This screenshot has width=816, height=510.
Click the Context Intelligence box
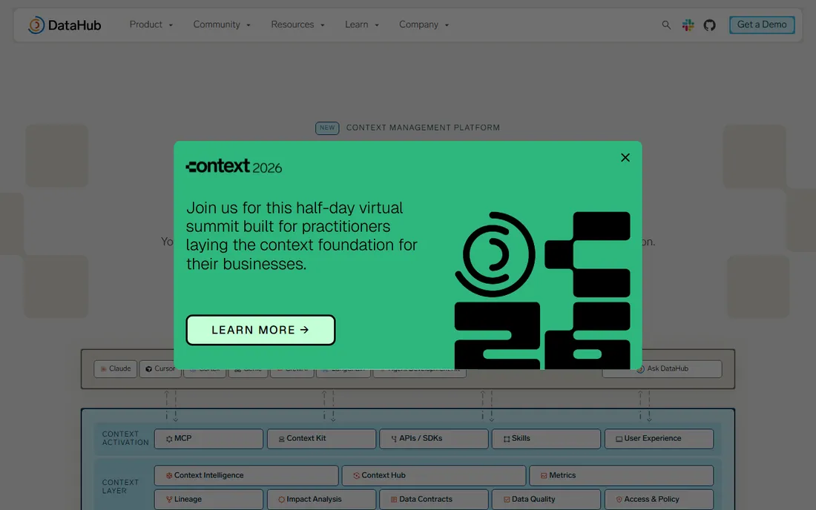246,476
